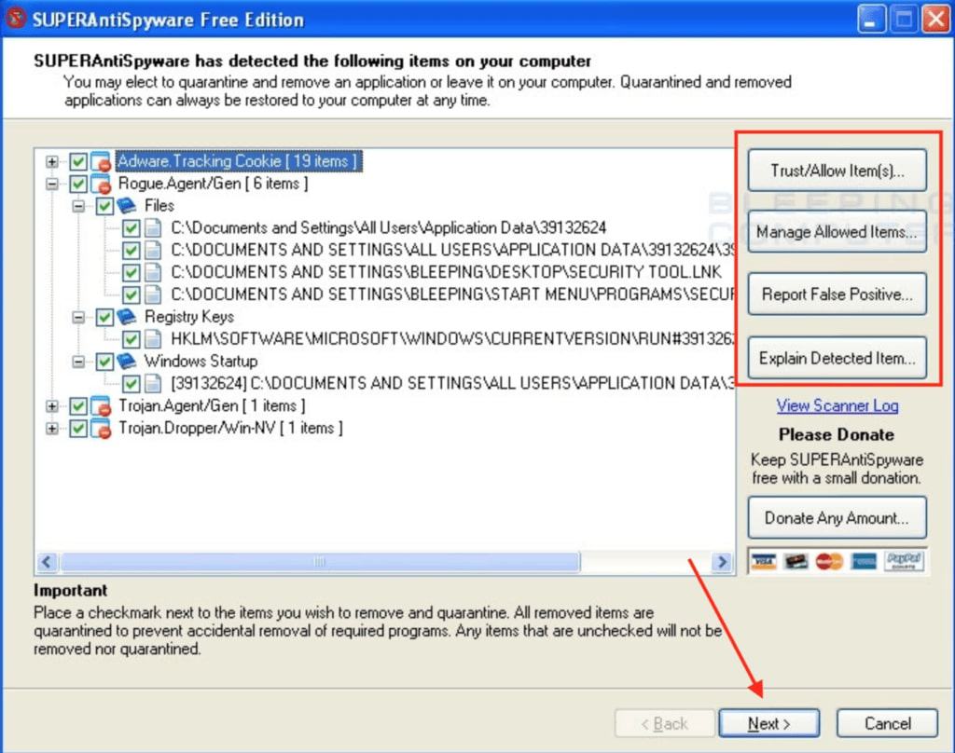Image resolution: width=955 pixels, height=753 pixels.
Task: Select the 'Registry Keys' tree label
Action: pos(188,317)
